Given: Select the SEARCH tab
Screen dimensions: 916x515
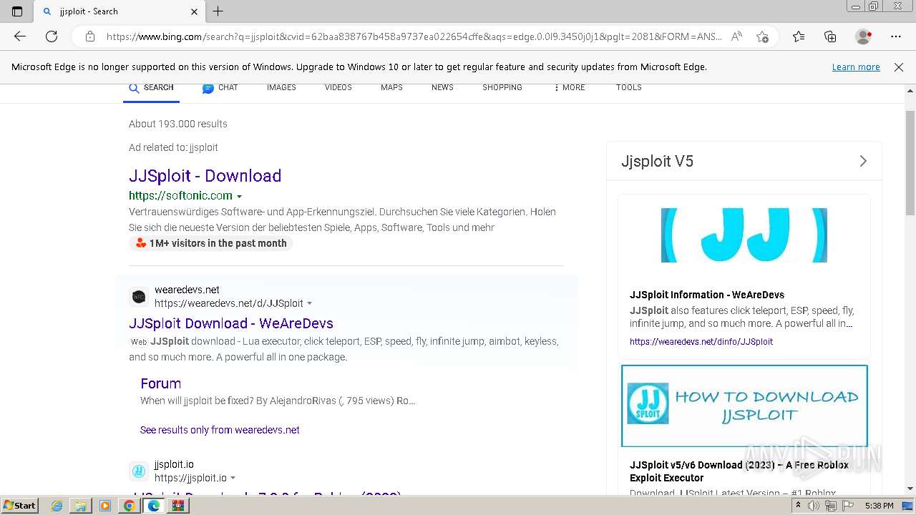Looking at the screenshot, I should pos(151,88).
